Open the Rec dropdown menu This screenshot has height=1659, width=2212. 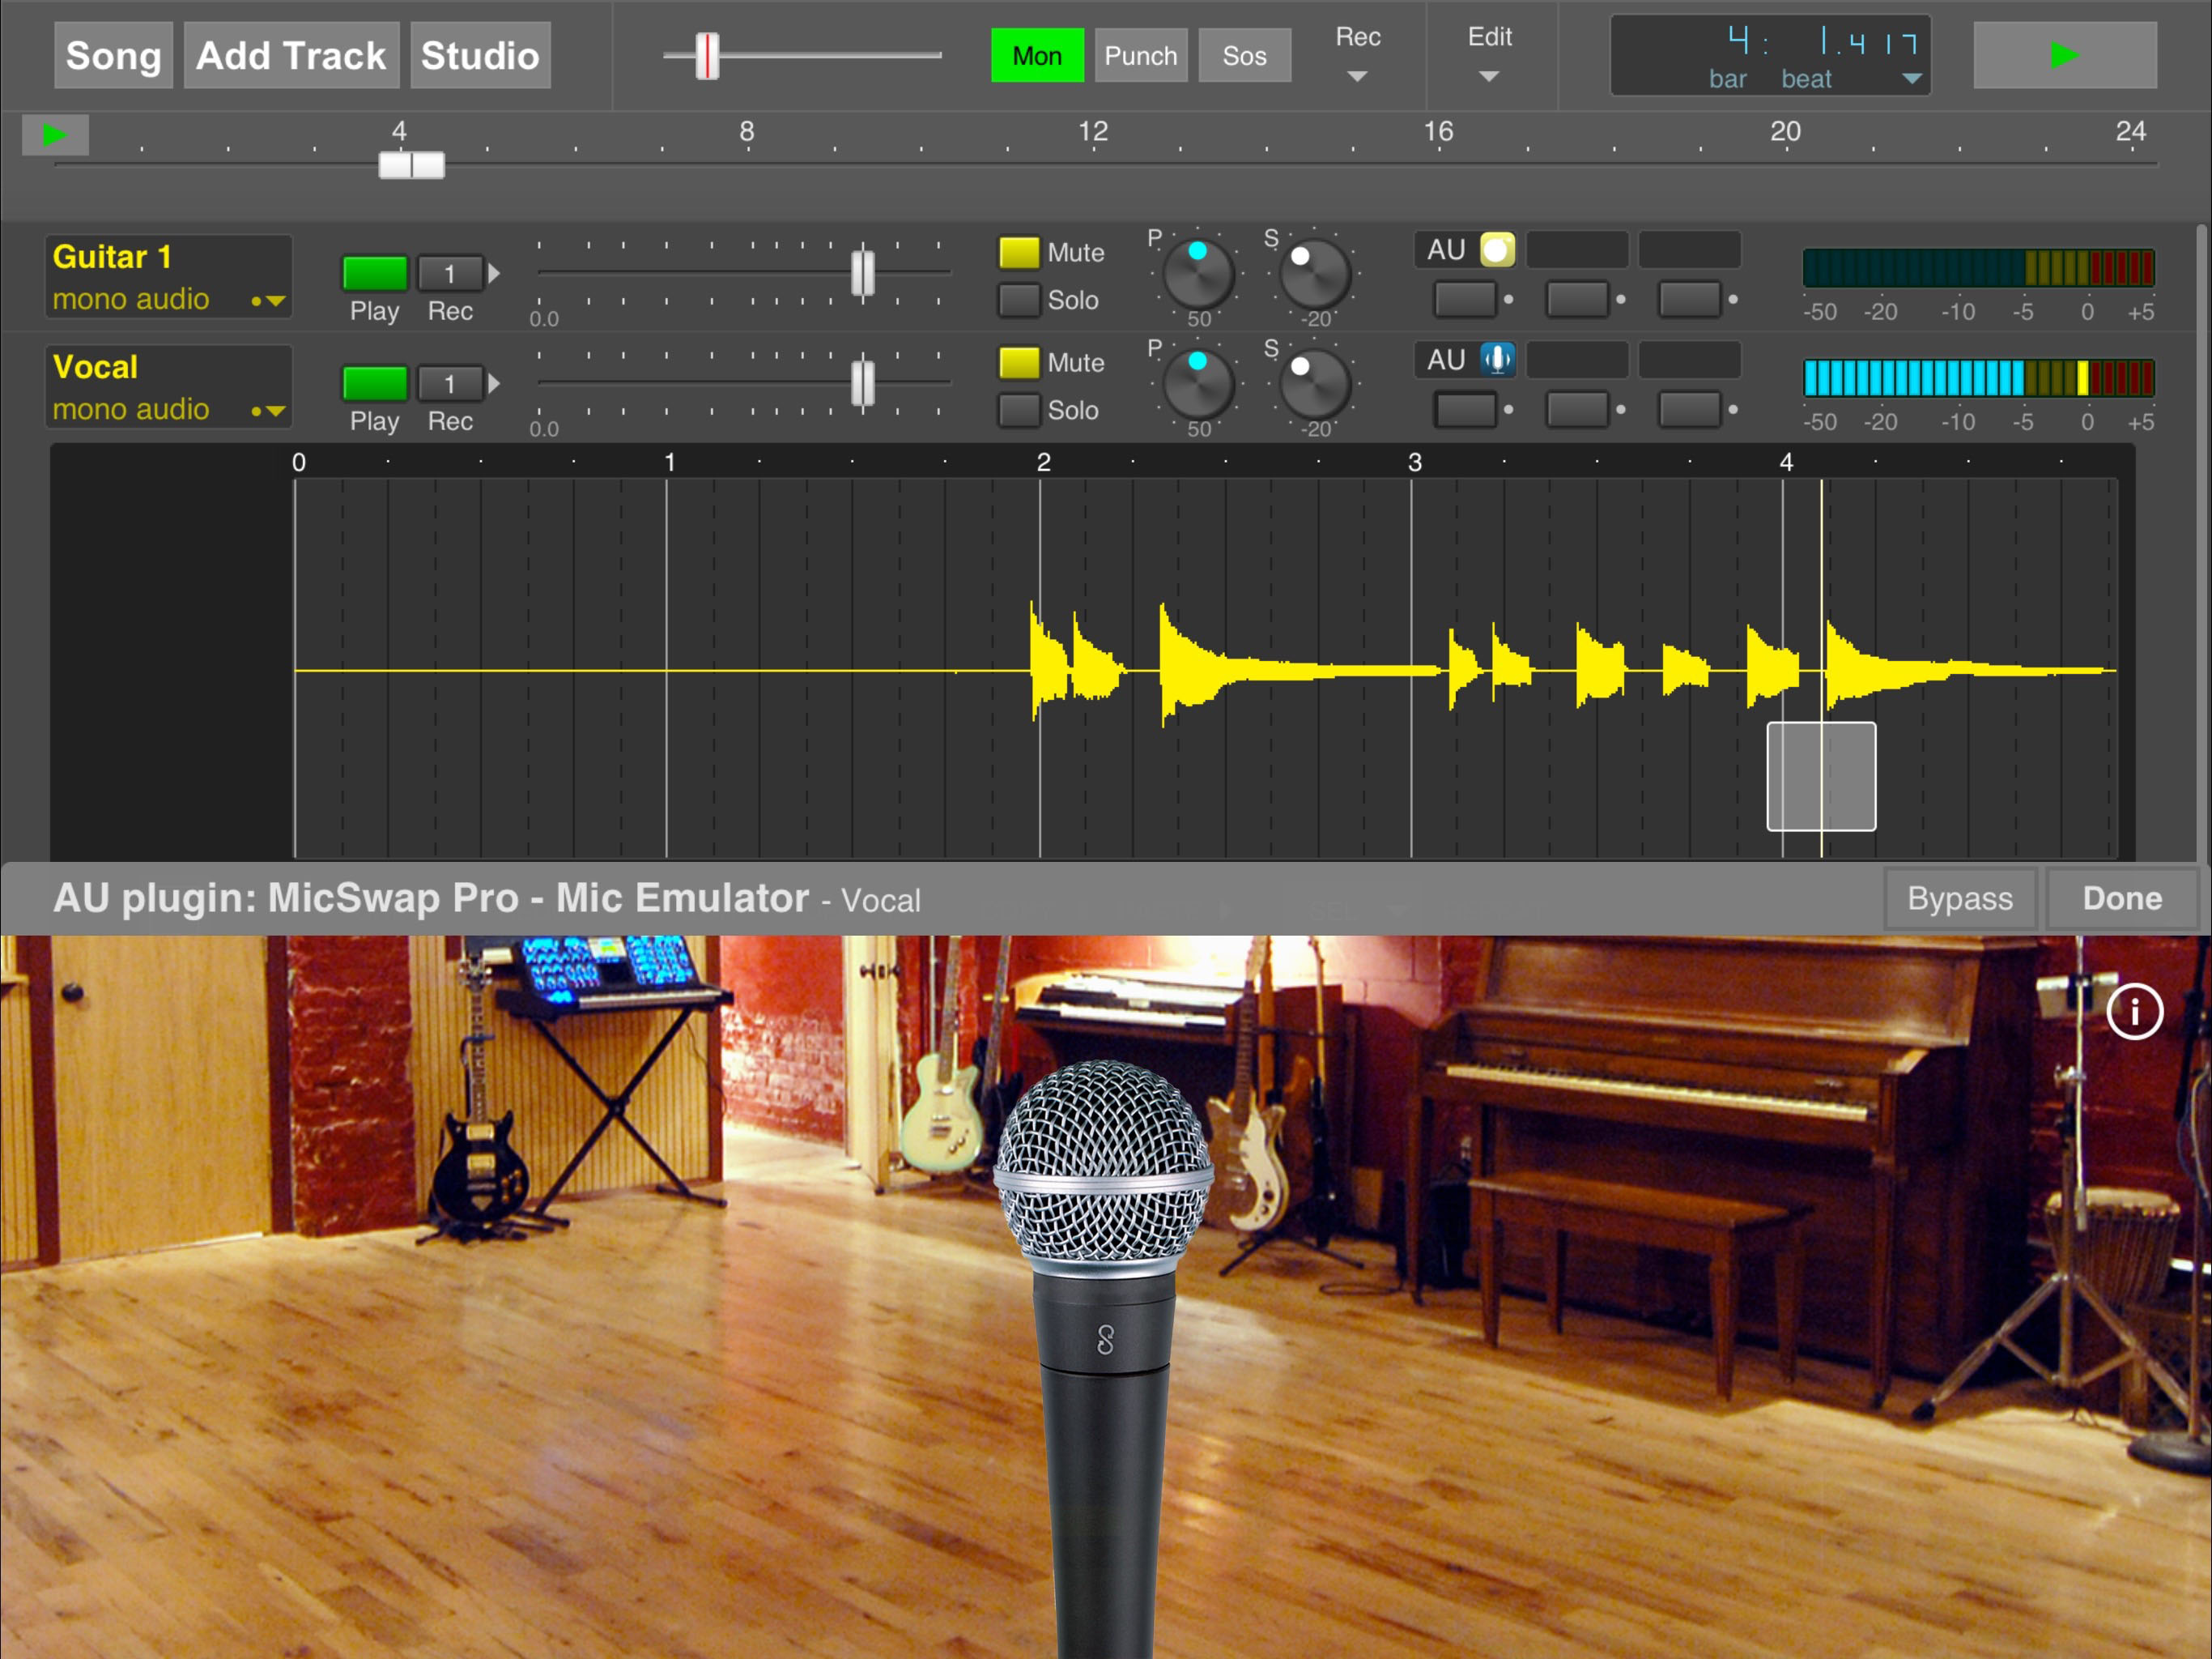(1357, 55)
